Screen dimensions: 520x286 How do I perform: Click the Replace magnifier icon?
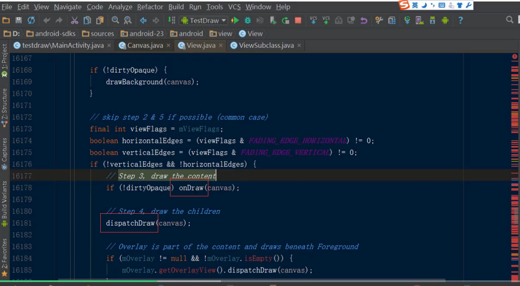click(128, 20)
